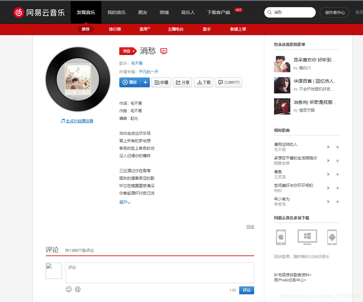Open similar song artist 隔壁老樊
363x302 pixels.
282,163
